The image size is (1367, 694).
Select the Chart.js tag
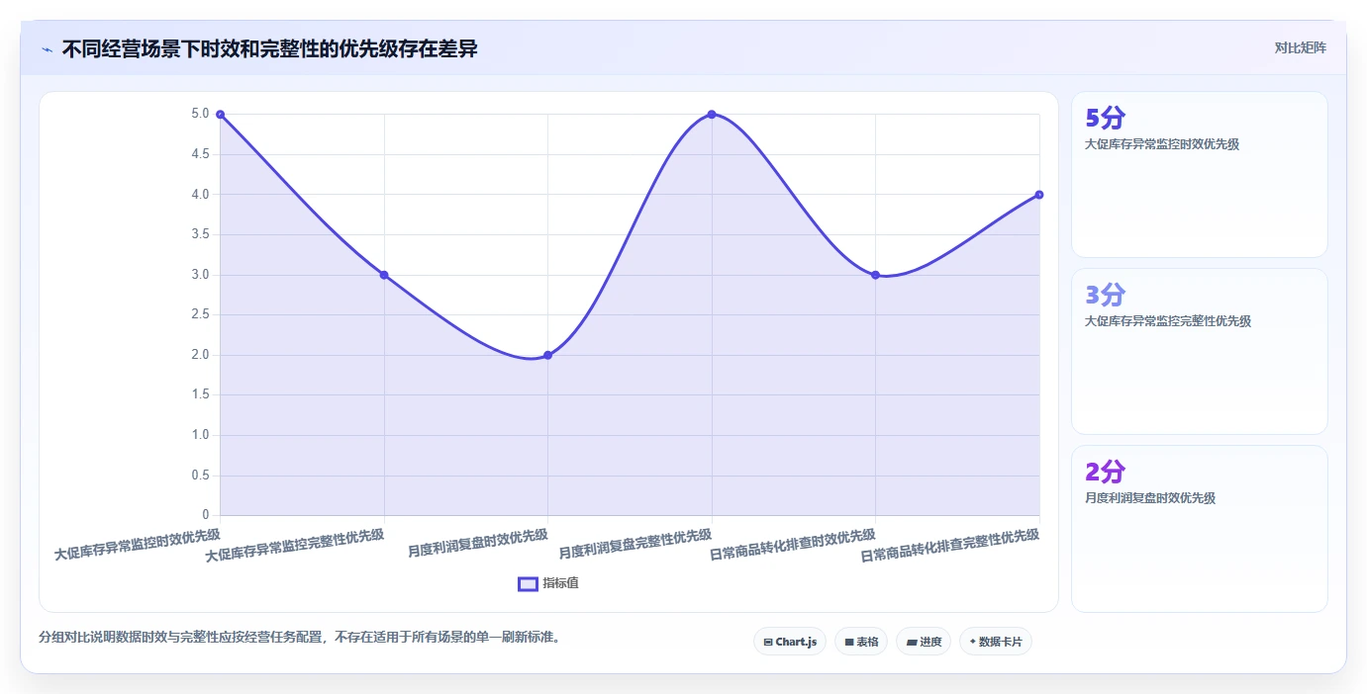(789, 642)
